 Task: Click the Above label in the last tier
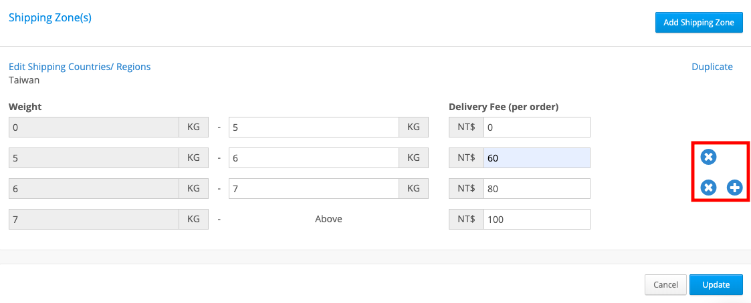coord(328,219)
